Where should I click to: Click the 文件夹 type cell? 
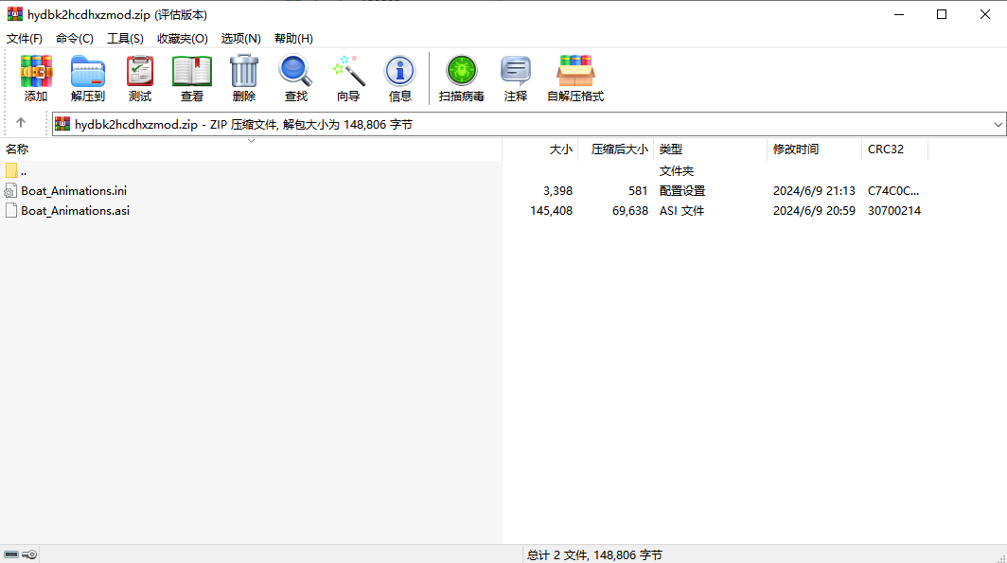(x=677, y=170)
